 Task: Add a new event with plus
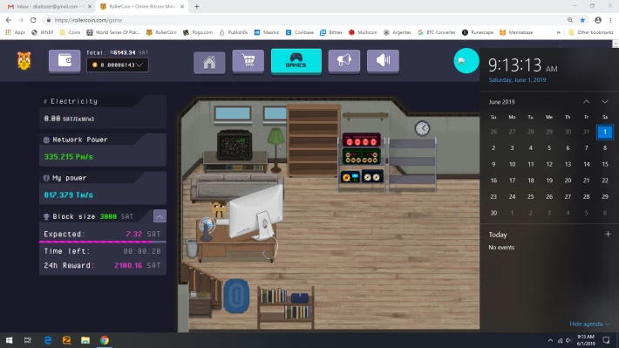point(608,235)
